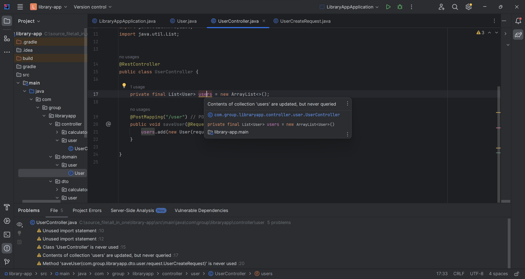Expand the calculator package under controller

(57, 132)
